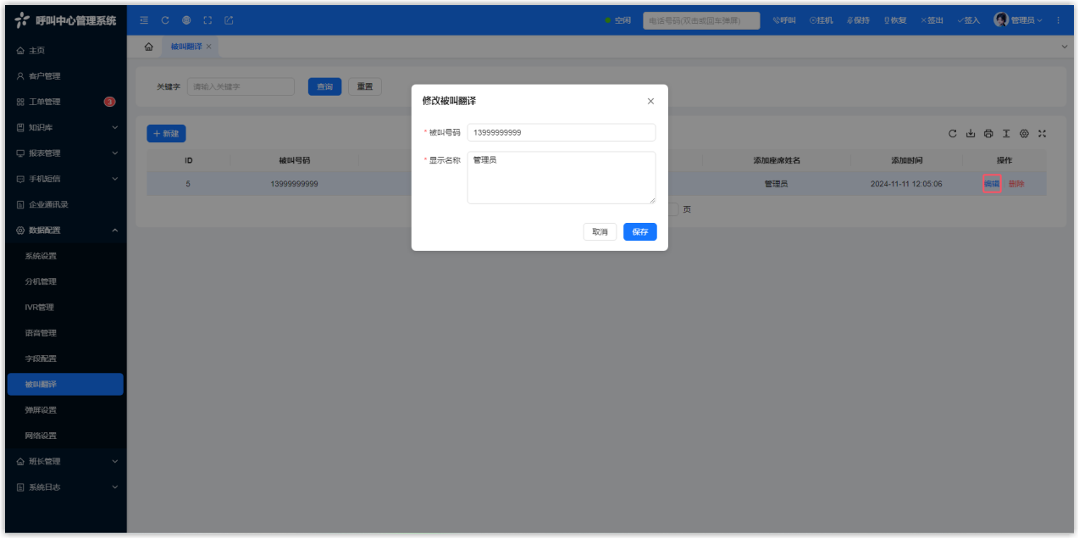Click the home icon tab
The height and width of the screenshot is (539, 1079).
click(149, 47)
